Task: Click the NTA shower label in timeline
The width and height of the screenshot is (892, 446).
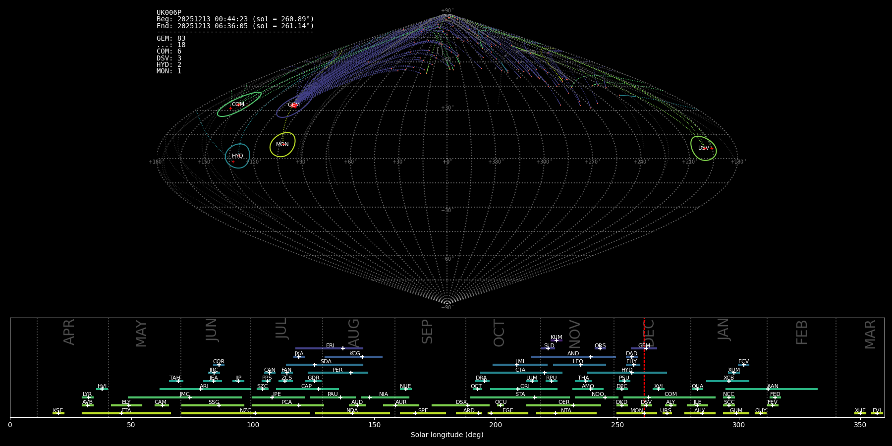Action: click(566, 411)
